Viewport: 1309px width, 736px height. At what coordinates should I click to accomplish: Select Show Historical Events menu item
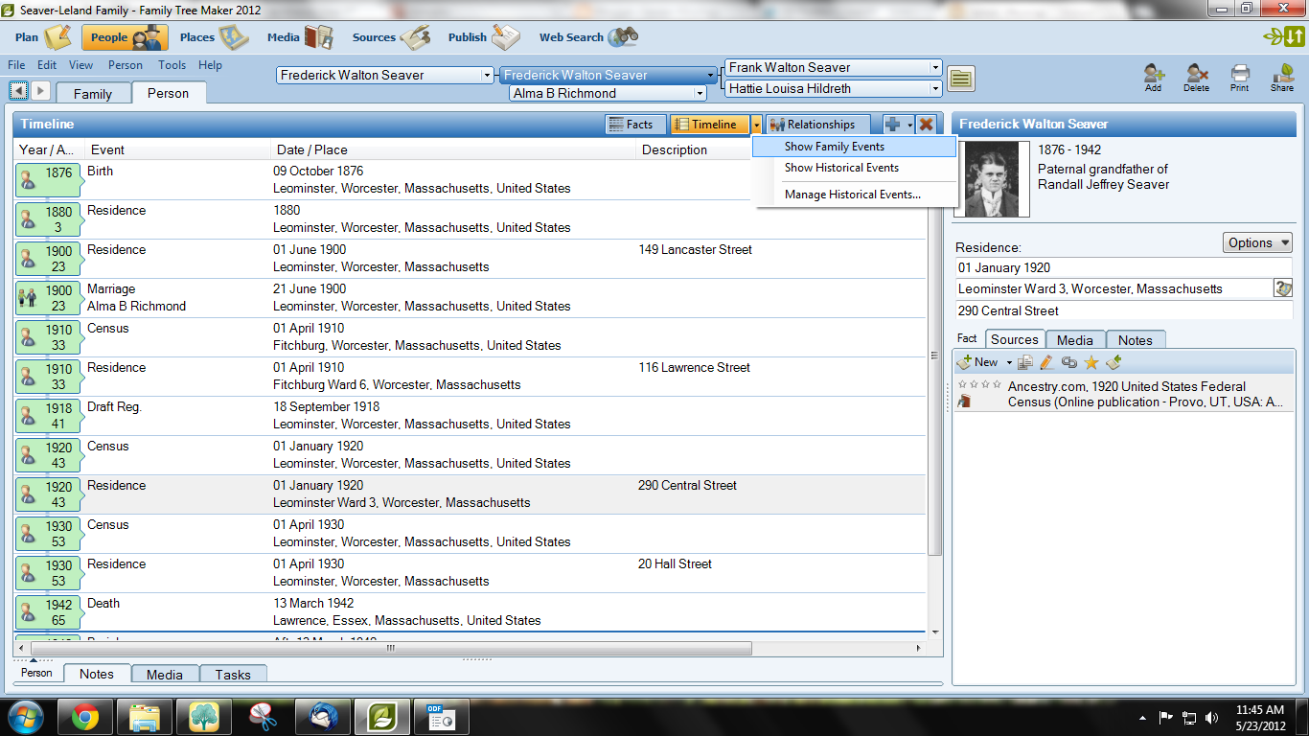[x=855, y=168]
